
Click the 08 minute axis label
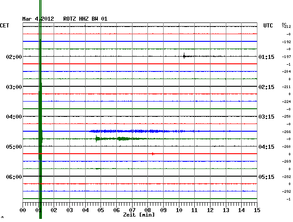pyautogui.click(x=147, y=210)
